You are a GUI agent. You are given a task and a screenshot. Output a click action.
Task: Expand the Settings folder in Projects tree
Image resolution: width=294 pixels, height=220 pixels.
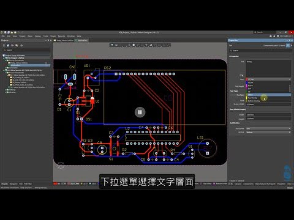click(x=6, y=90)
